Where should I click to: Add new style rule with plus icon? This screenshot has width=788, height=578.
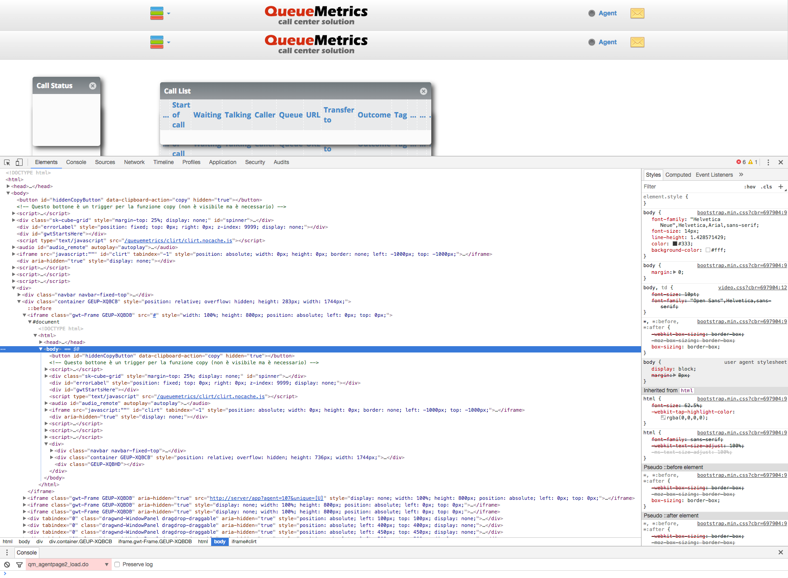point(781,187)
